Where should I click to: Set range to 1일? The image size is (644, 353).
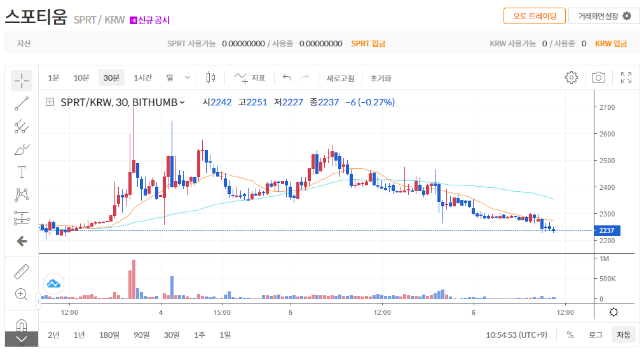tap(225, 335)
